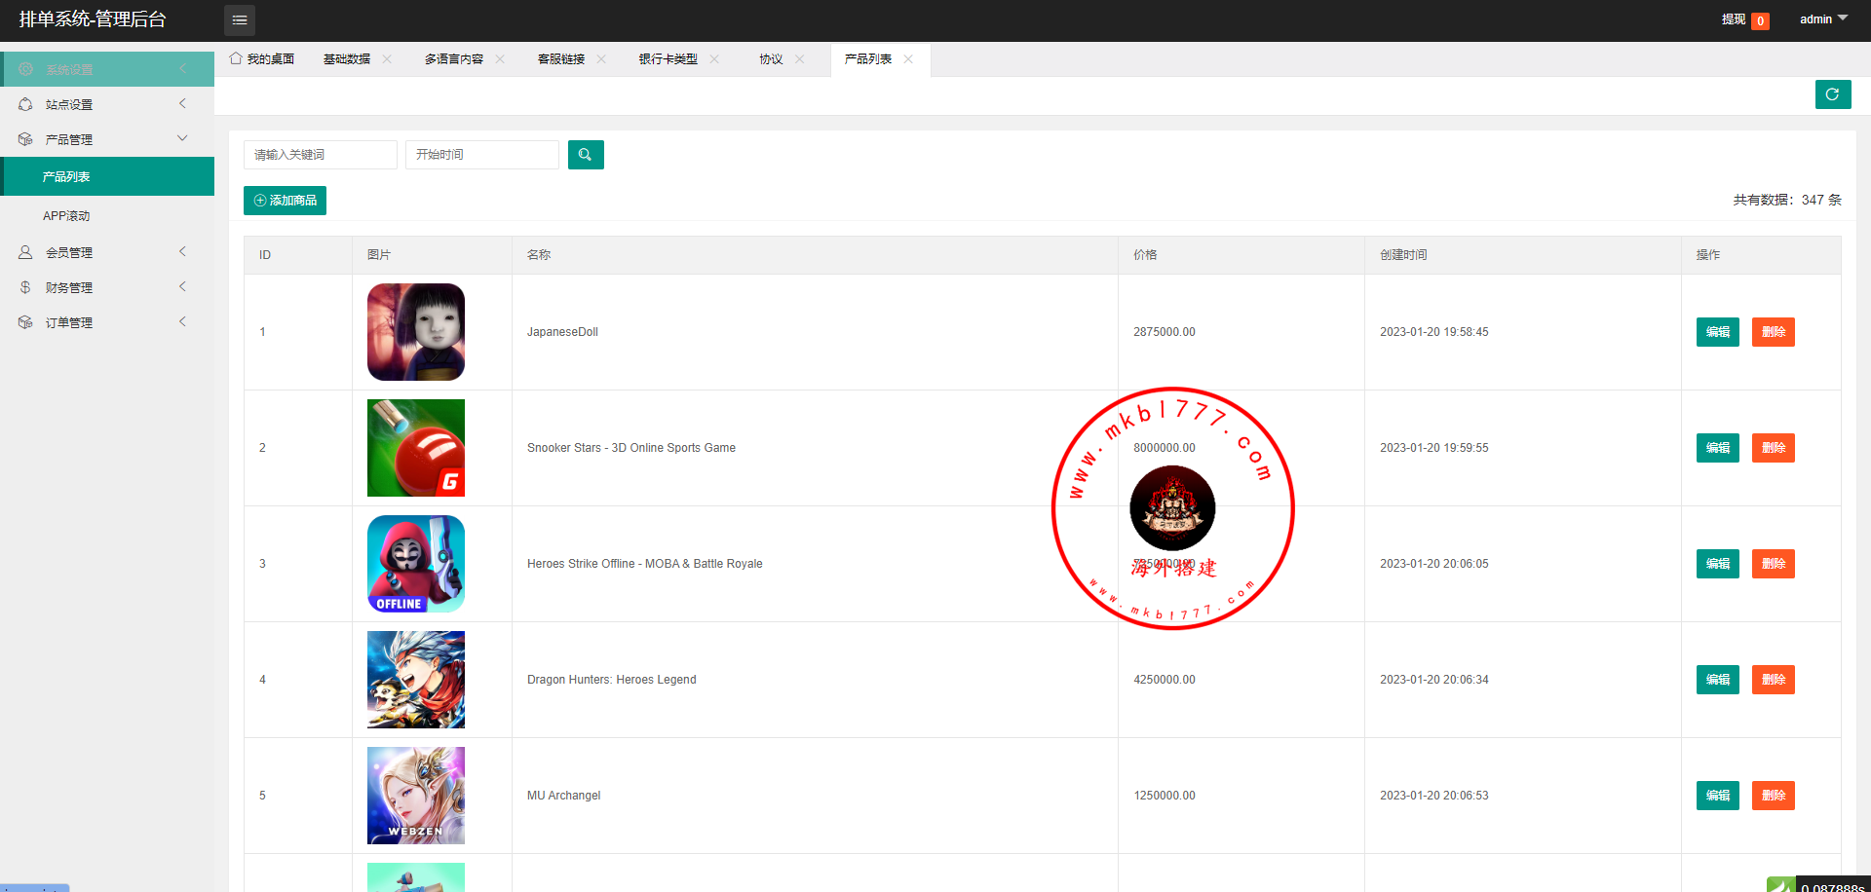Click the 财务管理 dollar icon
The height and width of the screenshot is (892, 1871).
click(x=25, y=287)
